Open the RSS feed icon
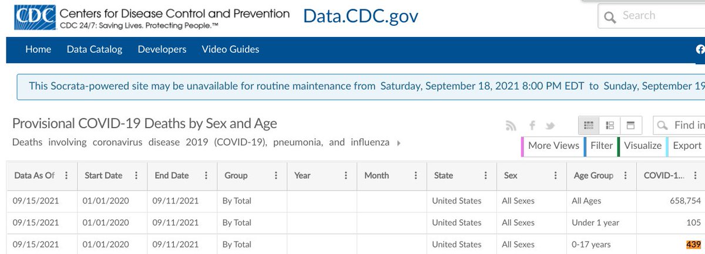Viewport: 705px width, 254px height. [510, 125]
